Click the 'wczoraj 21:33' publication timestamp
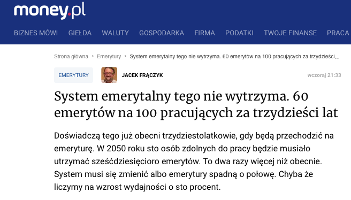The height and width of the screenshot is (200, 351). (324, 75)
